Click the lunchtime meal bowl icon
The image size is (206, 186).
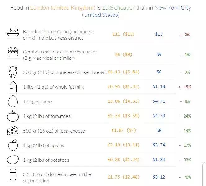(x=12, y=32)
